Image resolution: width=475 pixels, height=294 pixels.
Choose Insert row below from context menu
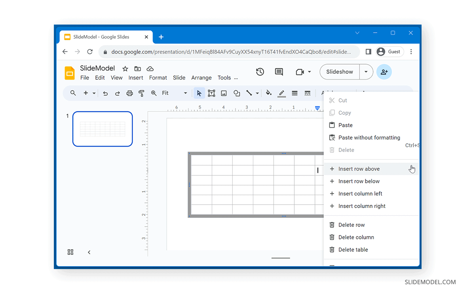coord(357,181)
